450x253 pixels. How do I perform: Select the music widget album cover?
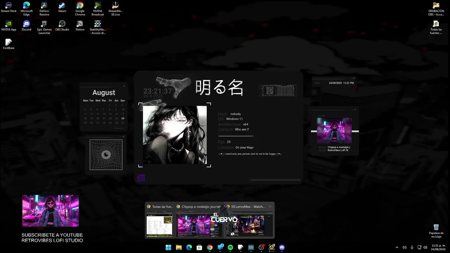pyautogui.click(x=334, y=131)
